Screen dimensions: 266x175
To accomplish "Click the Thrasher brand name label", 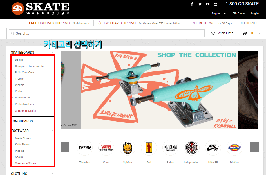I will click(x=85, y=162).
